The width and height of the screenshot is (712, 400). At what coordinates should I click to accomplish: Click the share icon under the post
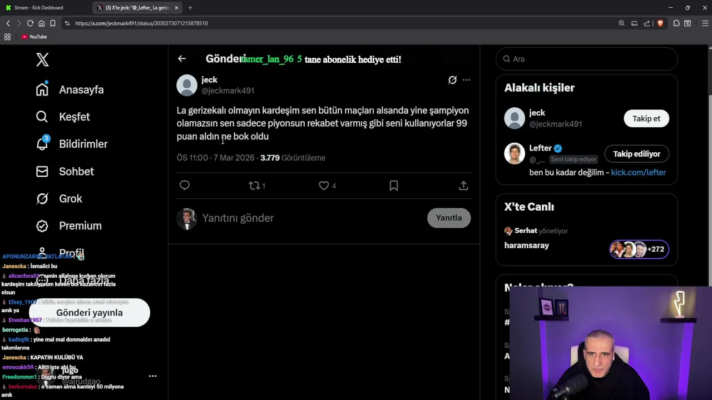click(x=463, y=186)
